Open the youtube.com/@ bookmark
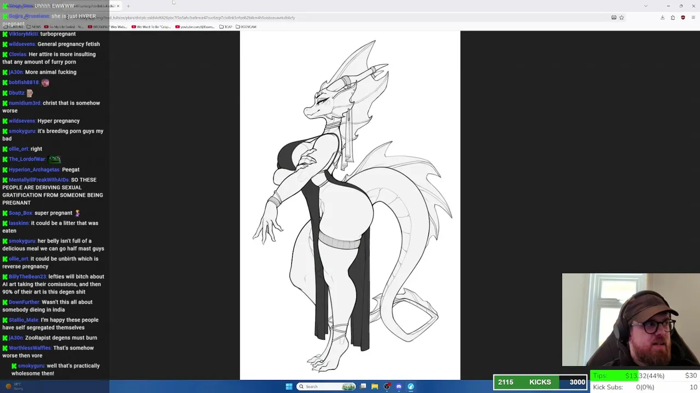 tap(195, 27)
